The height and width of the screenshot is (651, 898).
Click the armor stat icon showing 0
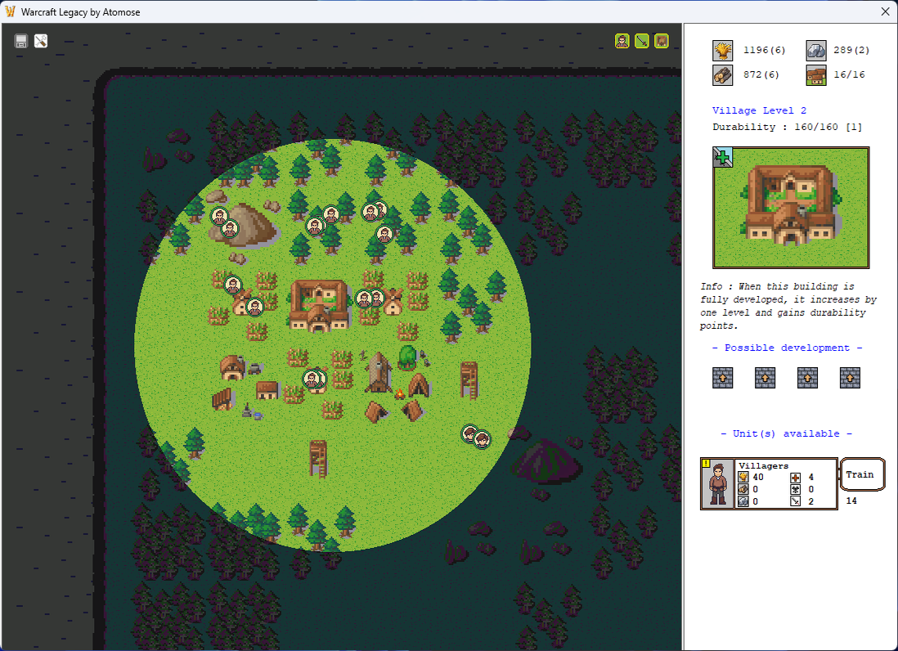pyautogui.click(x=796, y=489)
